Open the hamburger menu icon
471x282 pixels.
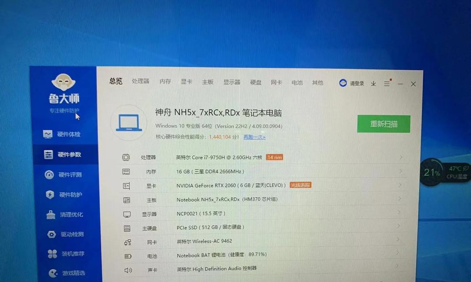(387, 84)
